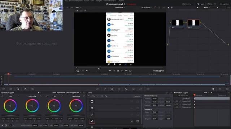Open the Scopes palette icon
The width and height of the screenshot is (231, 129).
click(x=220, y=89)
